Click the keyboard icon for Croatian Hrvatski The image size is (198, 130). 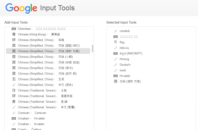tap(14, 119)
